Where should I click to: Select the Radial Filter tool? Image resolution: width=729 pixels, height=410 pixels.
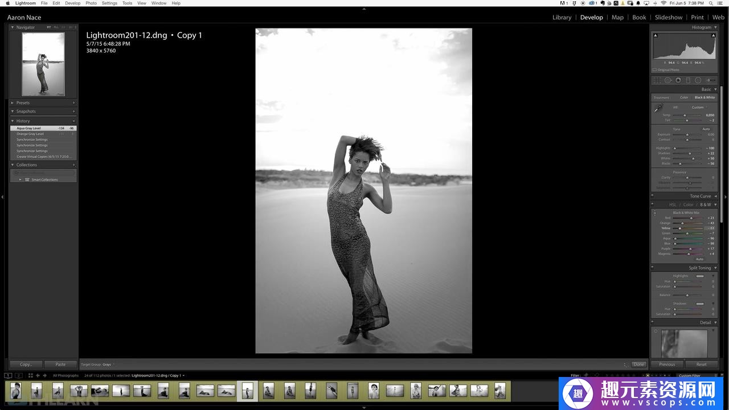[x=698, y=80]
